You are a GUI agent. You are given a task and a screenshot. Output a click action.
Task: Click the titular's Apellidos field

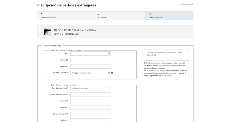90,66
